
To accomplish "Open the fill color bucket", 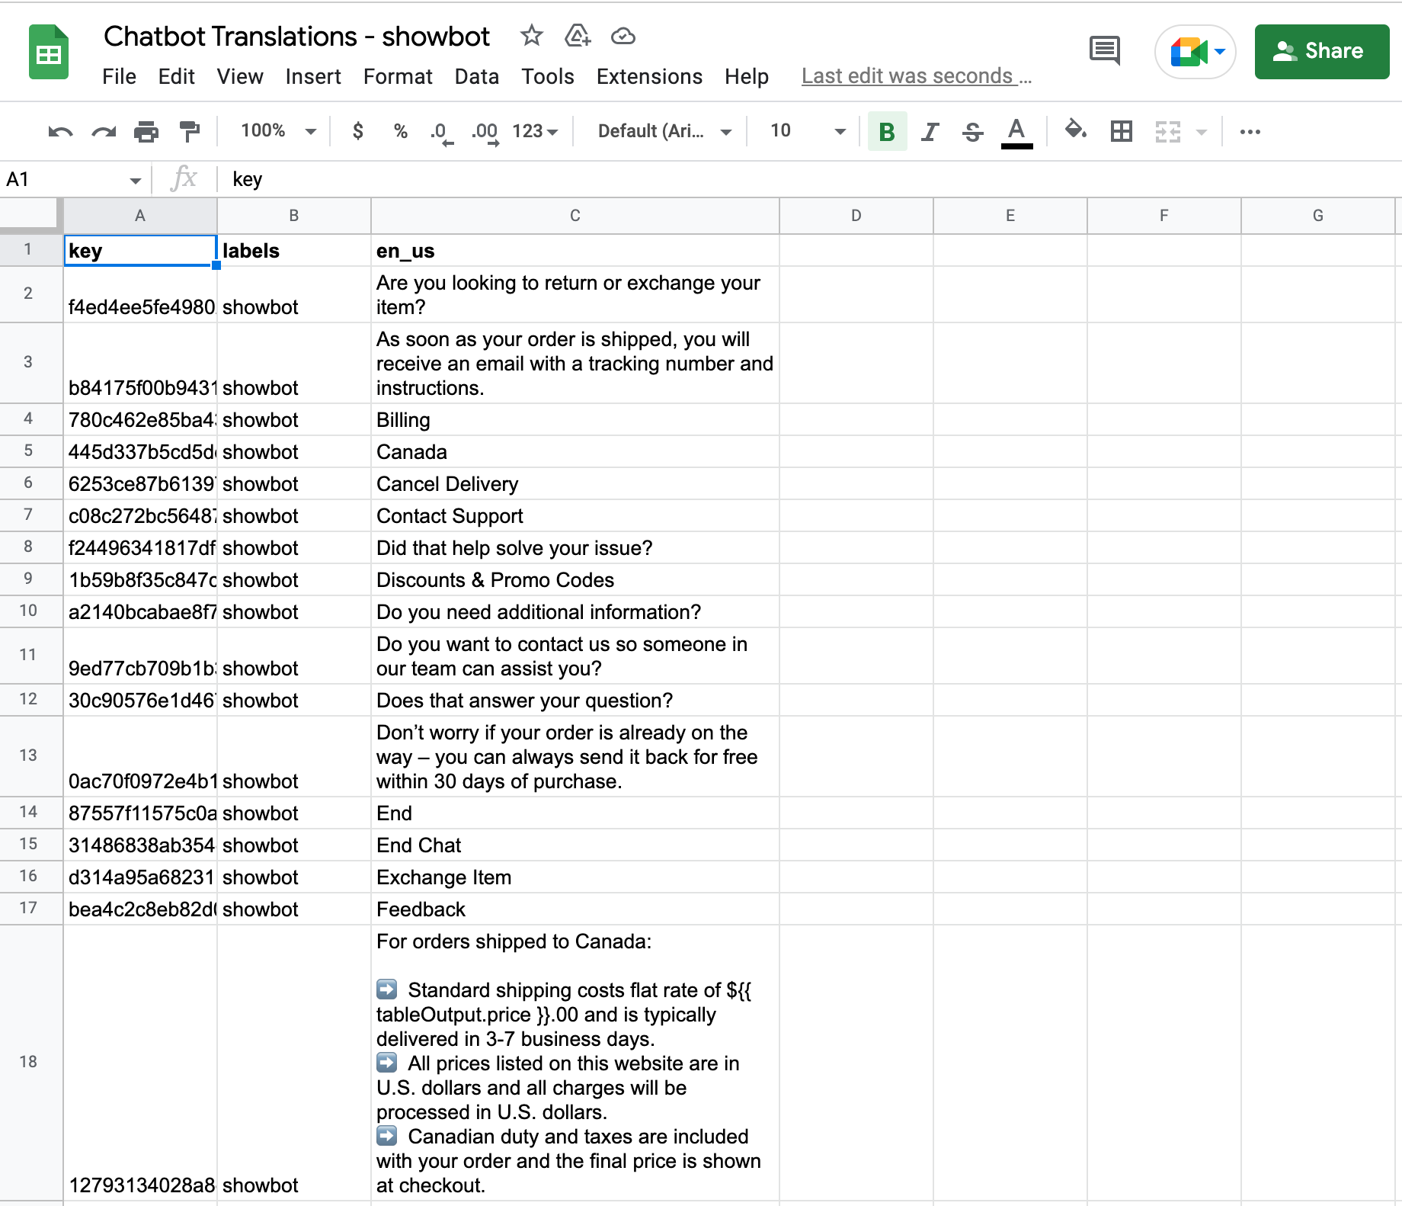I will pyautogui.click(x=1075, y=131).
